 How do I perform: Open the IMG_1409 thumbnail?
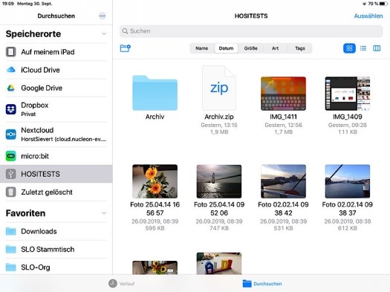coord(348,94)
